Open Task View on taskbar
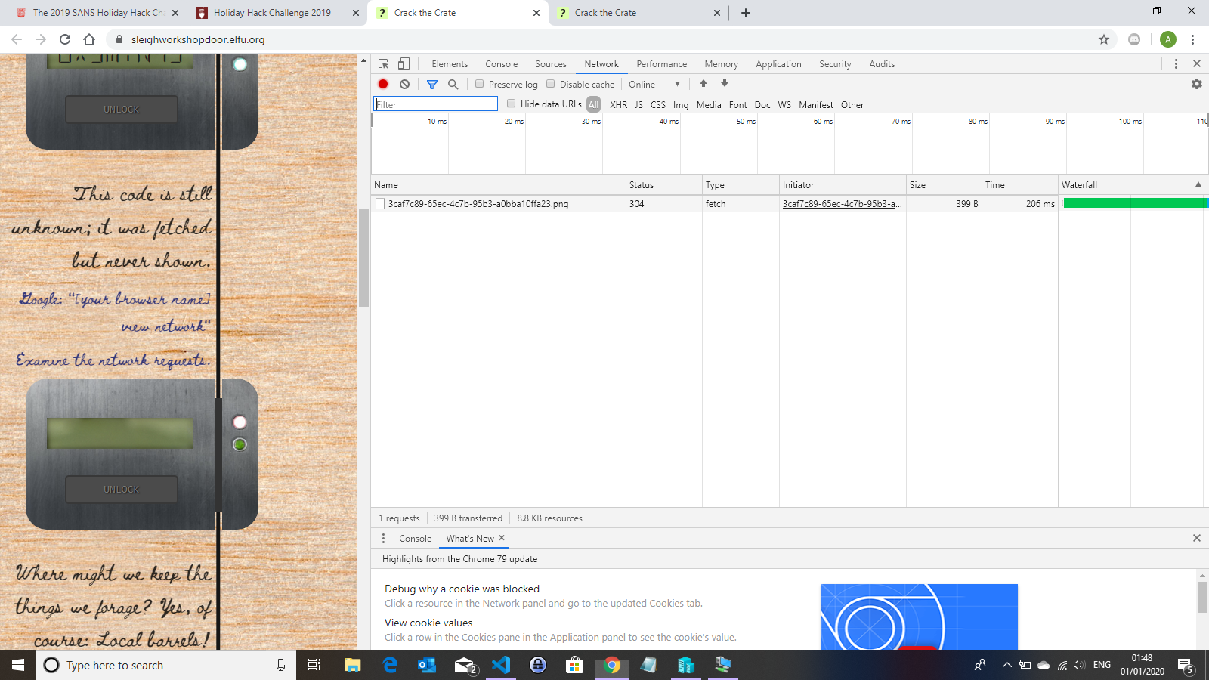1209x680 pixels. tap(314, 665)
